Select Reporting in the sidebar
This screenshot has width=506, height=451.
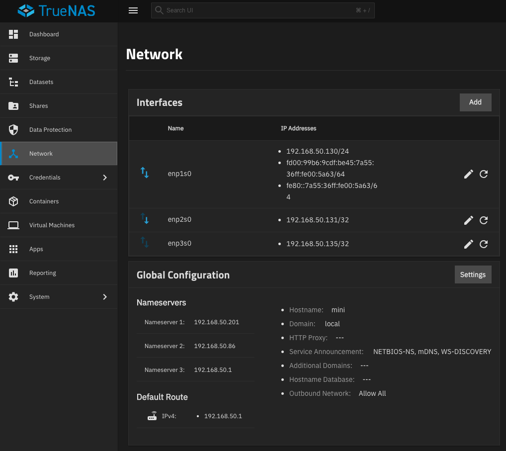(x=42, y=273)
